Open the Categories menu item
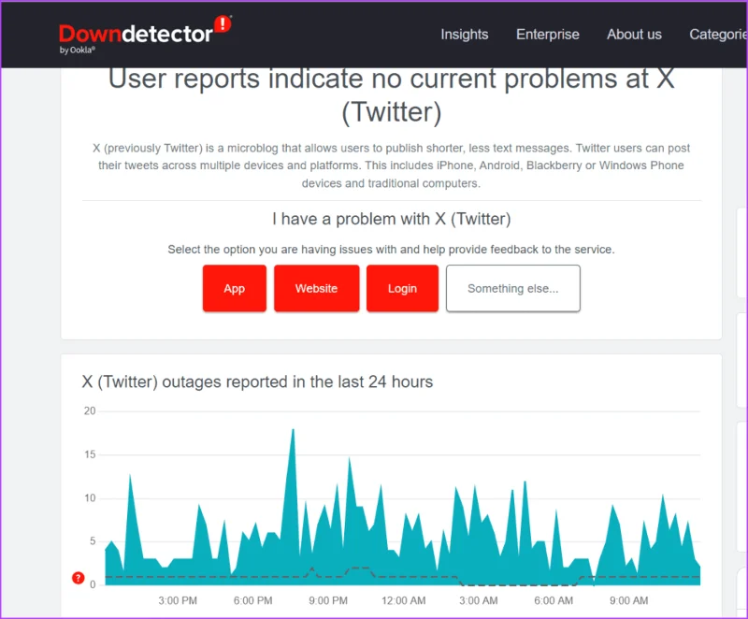Image resolution: width=748 pixels, height=619 pixels. tap(718, 35)
